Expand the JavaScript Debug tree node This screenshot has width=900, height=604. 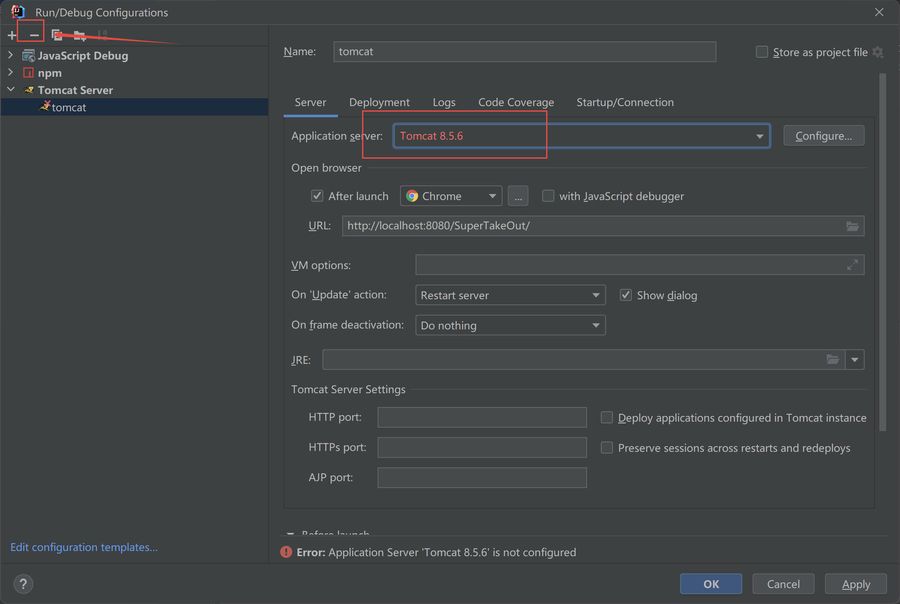(x=11, y=55)
